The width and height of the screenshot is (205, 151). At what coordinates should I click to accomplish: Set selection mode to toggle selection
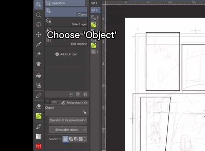click(81, 139)
